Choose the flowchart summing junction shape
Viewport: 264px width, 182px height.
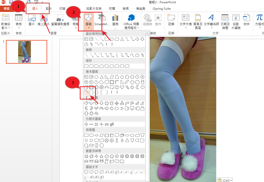[x=106, y=140]
